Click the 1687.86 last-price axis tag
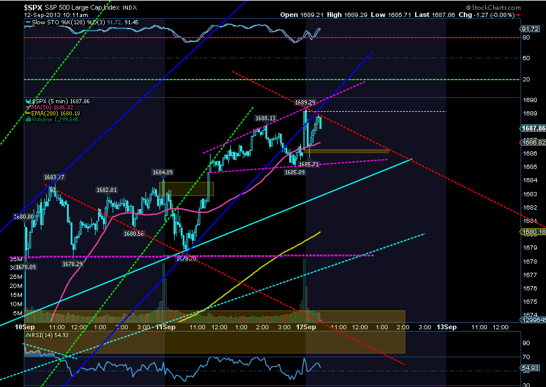Viewport: 546px width, 387px height. [533, 129]
